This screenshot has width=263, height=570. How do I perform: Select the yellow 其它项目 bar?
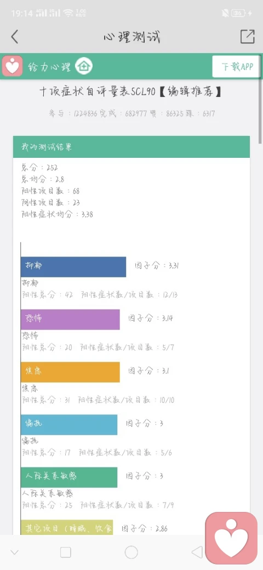click(x=67, y=527)
